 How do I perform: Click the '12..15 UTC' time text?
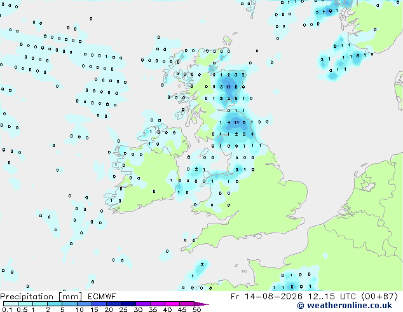[x=332, y=297]
